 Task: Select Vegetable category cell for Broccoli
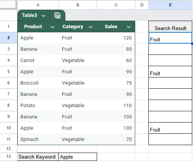78,83
